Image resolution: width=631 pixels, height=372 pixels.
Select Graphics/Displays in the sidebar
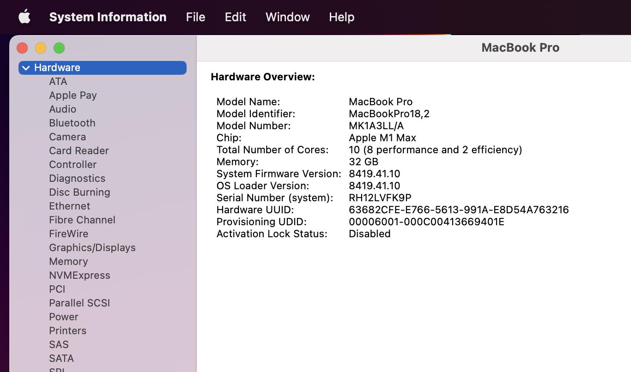coord(92,247)
